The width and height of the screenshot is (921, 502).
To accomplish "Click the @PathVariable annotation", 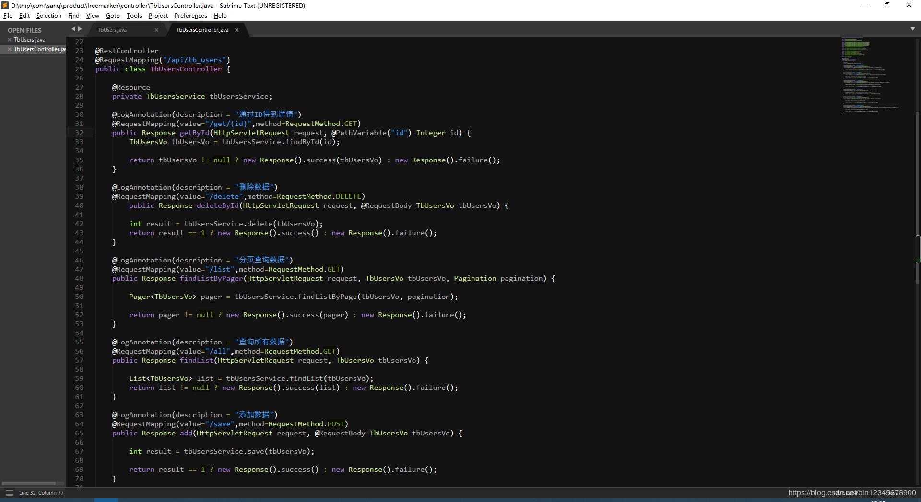I will coord(359,133).
